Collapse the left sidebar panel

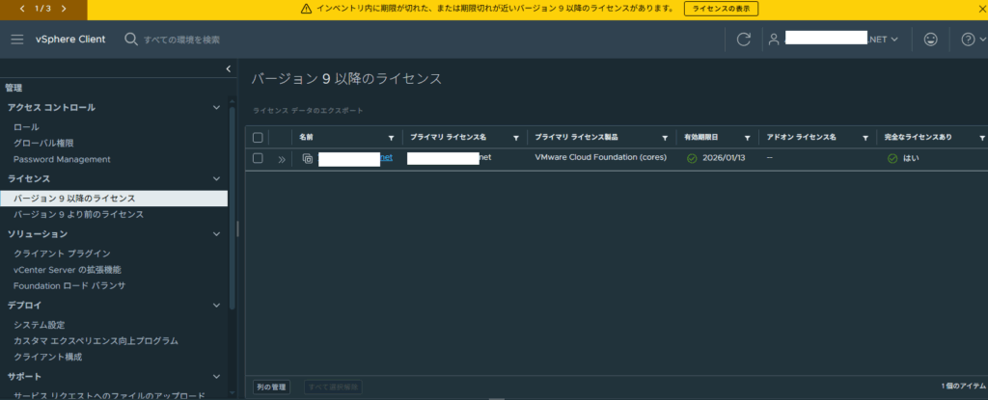tap(228, 68)
